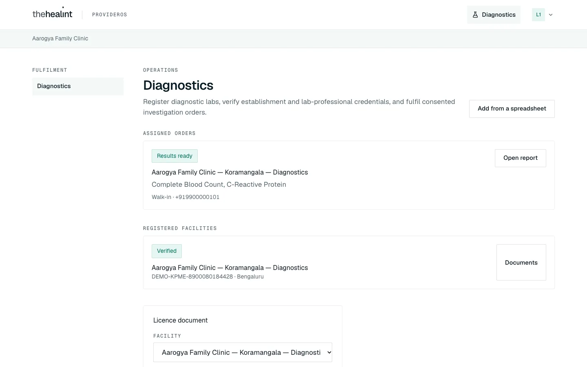This screenshot has height=367, width=587.
Task: Click the FACILITY field label
Action: tap(167, 336)
